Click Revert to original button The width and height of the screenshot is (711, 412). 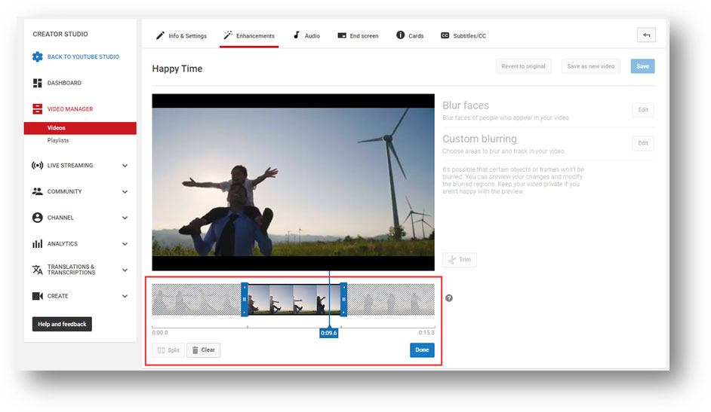[x=523, y=66]
